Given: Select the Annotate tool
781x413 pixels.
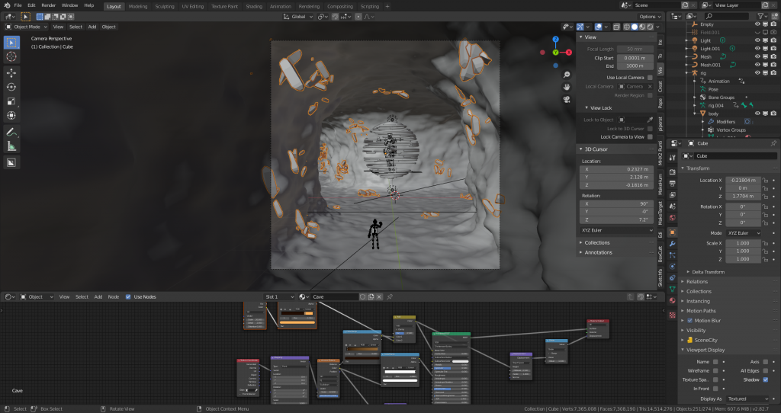Looking at the screenshot, I should [x=11, y=133].
